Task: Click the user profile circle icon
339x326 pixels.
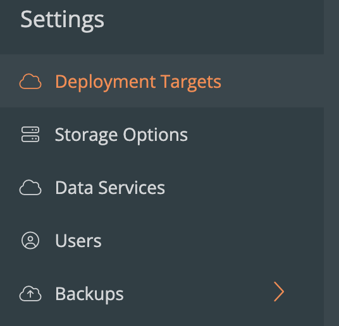Action: pyautogui.click(x=30, y=241)
